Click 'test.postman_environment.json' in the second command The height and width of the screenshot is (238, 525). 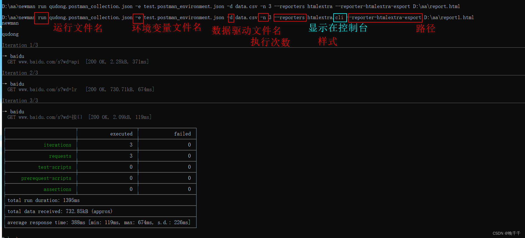[x=184, y=17]
